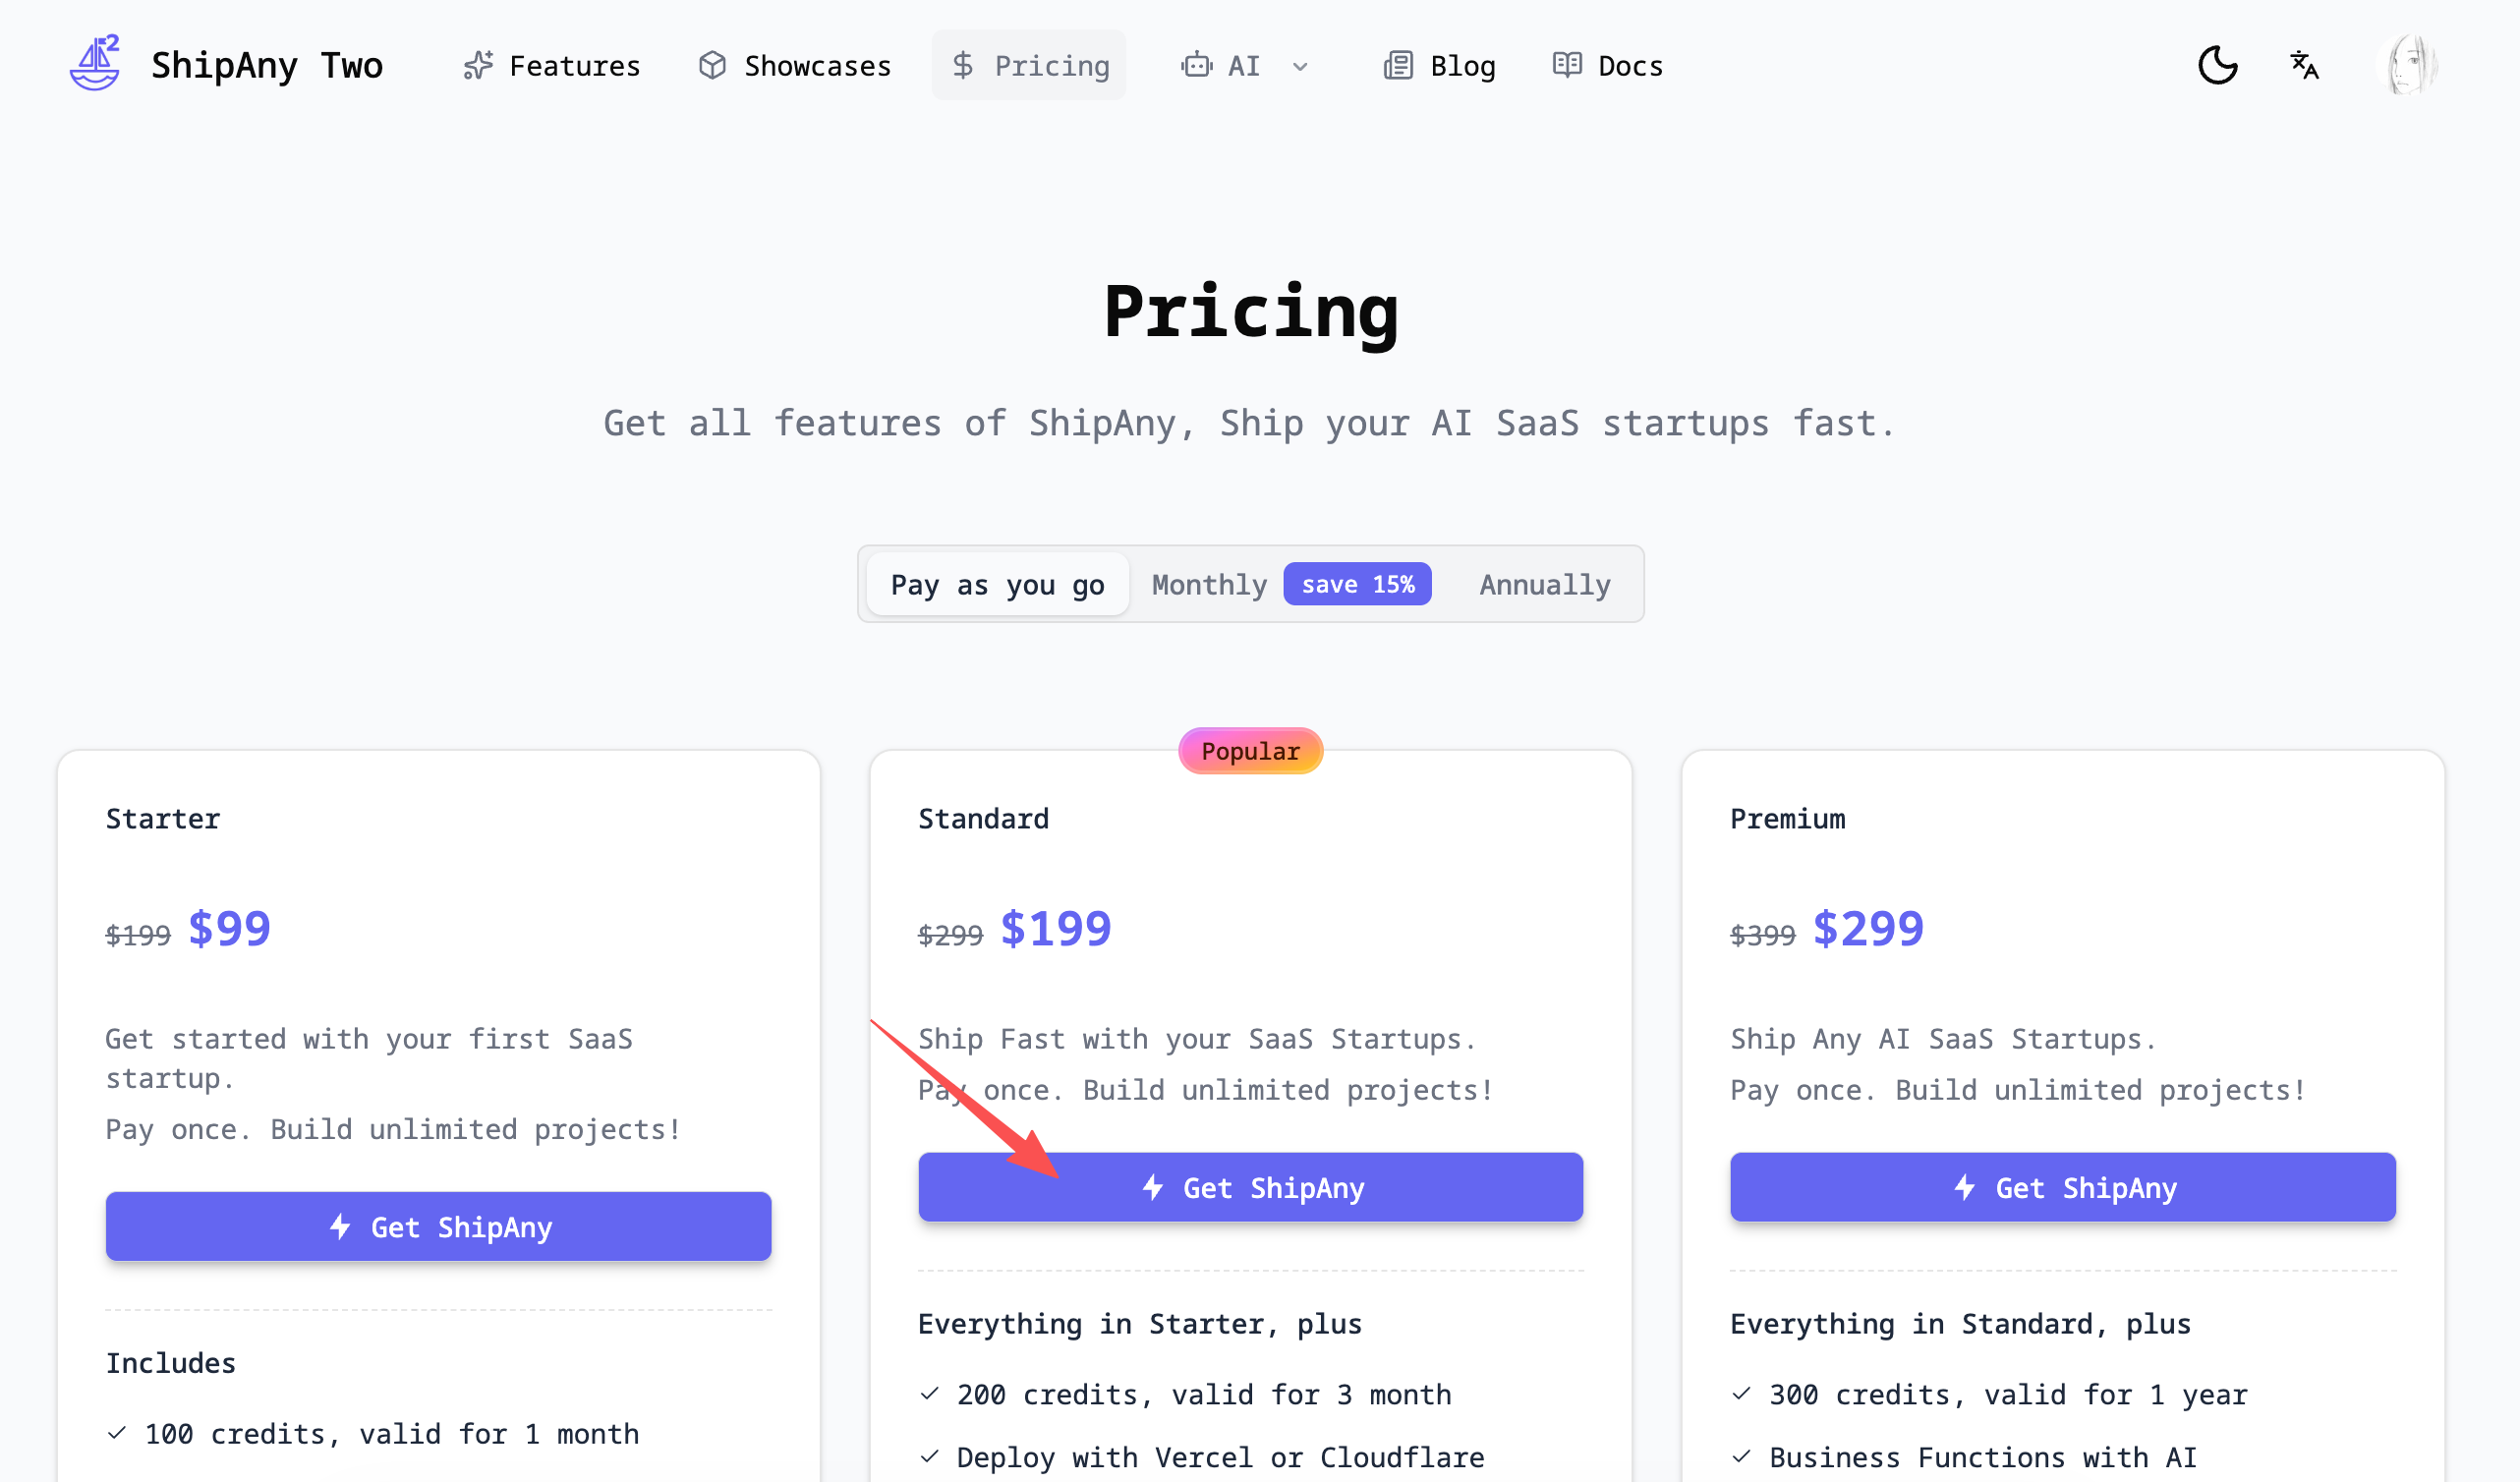Switch billing to Monthly
Viewport: 2520px width, 1482px height.
click(1209, 585)
